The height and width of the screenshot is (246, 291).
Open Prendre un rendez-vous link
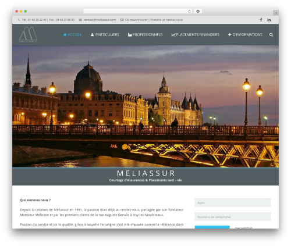click(166, 20)
